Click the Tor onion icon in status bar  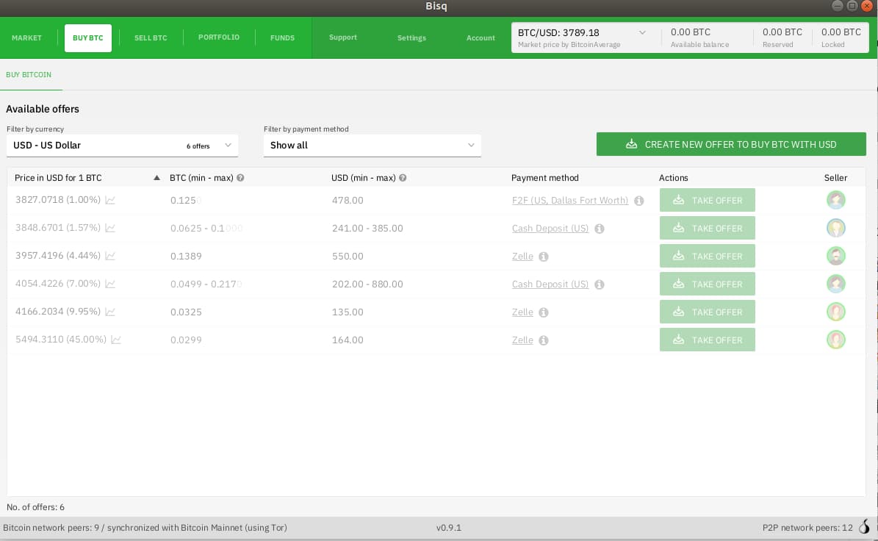[x=865, y=527]
